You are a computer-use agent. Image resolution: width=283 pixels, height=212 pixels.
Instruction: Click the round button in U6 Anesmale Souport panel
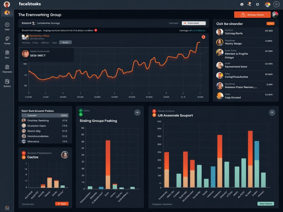272,112
